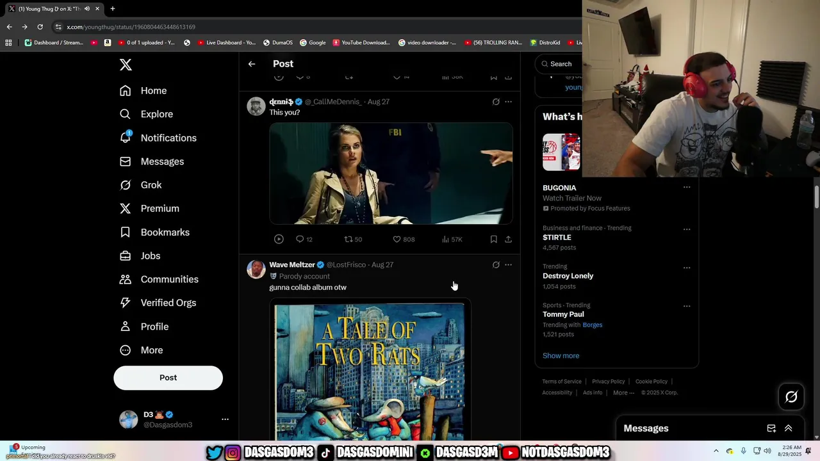
Task: Play the video on Dennis's tweet
Action: click(x=279, y=239)
